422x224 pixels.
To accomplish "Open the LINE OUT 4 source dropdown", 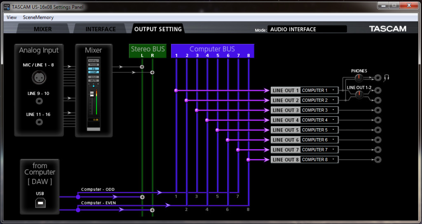I will pyautogui.click(x=319, y=120).
